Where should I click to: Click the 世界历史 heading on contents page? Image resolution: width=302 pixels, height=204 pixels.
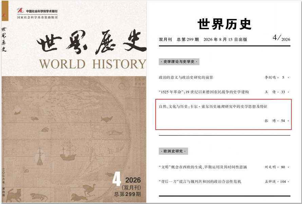(224, 24)
